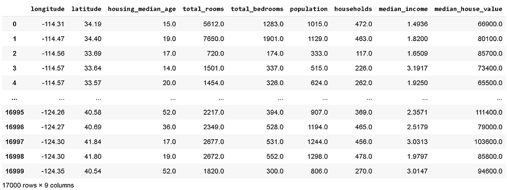
Task: Click row index 16999
Action: point(14,171)
